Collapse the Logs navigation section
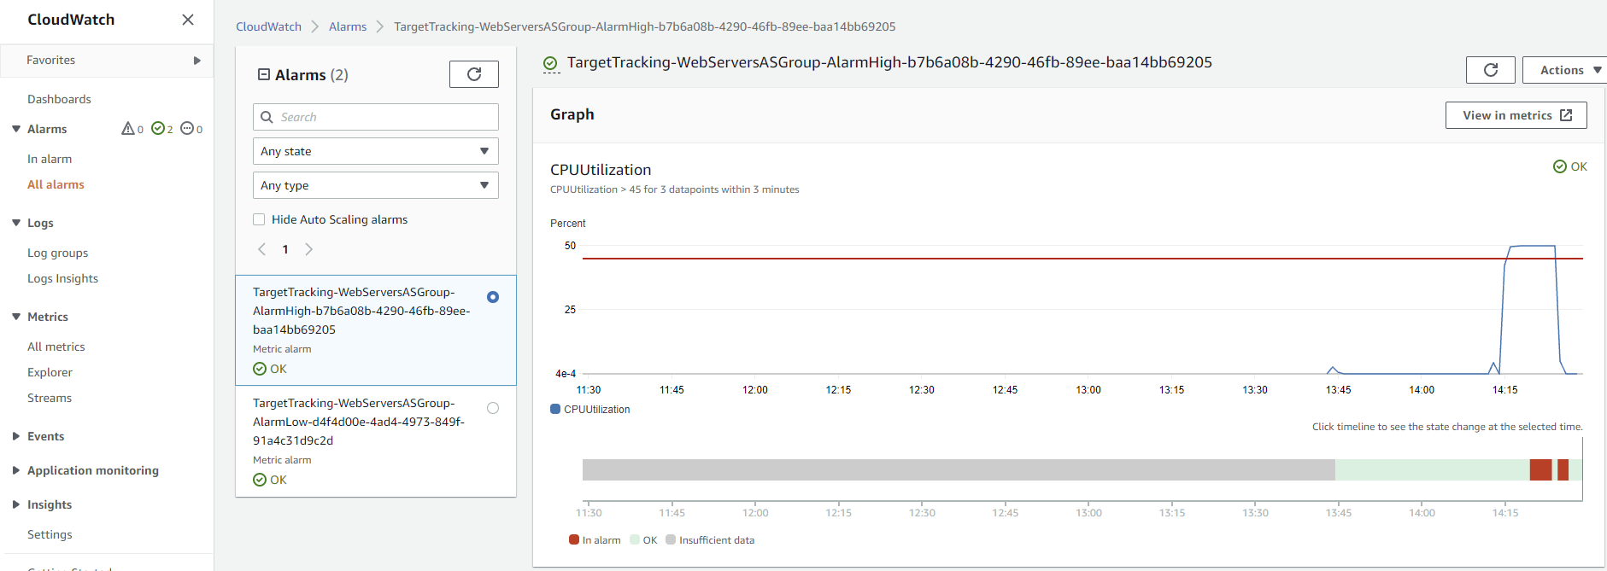 [16, 223]
